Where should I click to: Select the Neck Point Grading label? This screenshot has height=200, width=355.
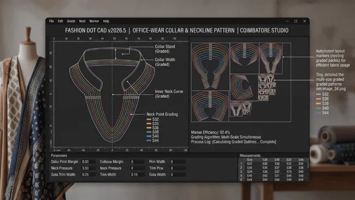(x=162, y=114)
